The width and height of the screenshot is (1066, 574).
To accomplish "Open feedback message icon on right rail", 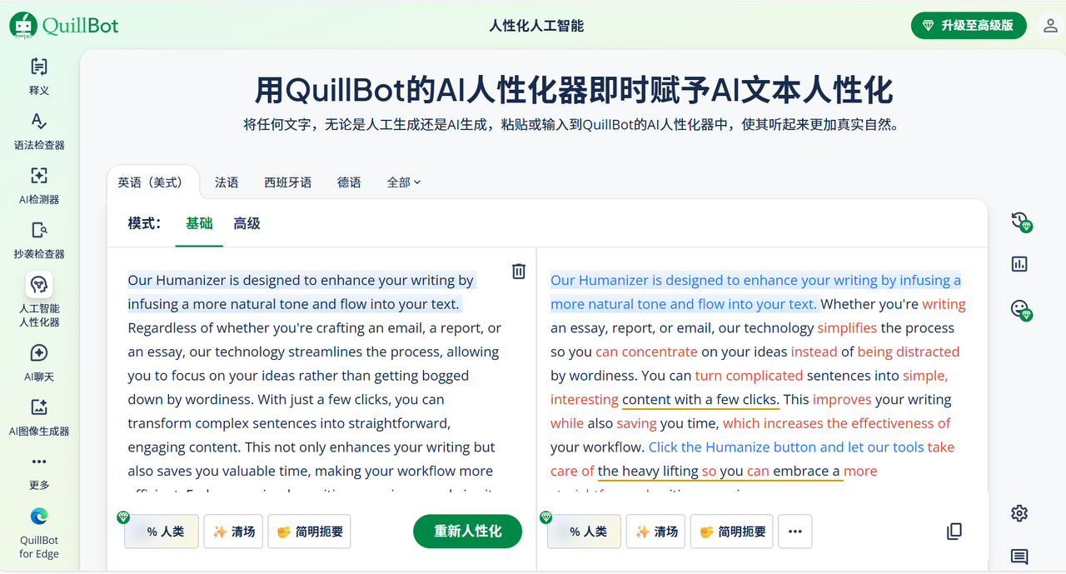I will pyautogui.click(x=1019, y=557).
